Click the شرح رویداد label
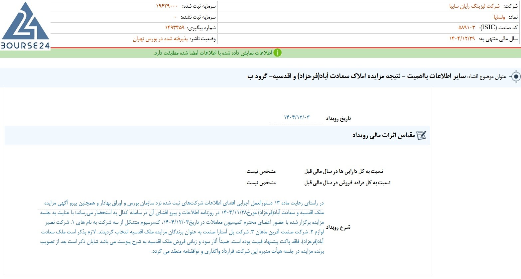Viewport: 521px width, 279px height. click(338, 227)
